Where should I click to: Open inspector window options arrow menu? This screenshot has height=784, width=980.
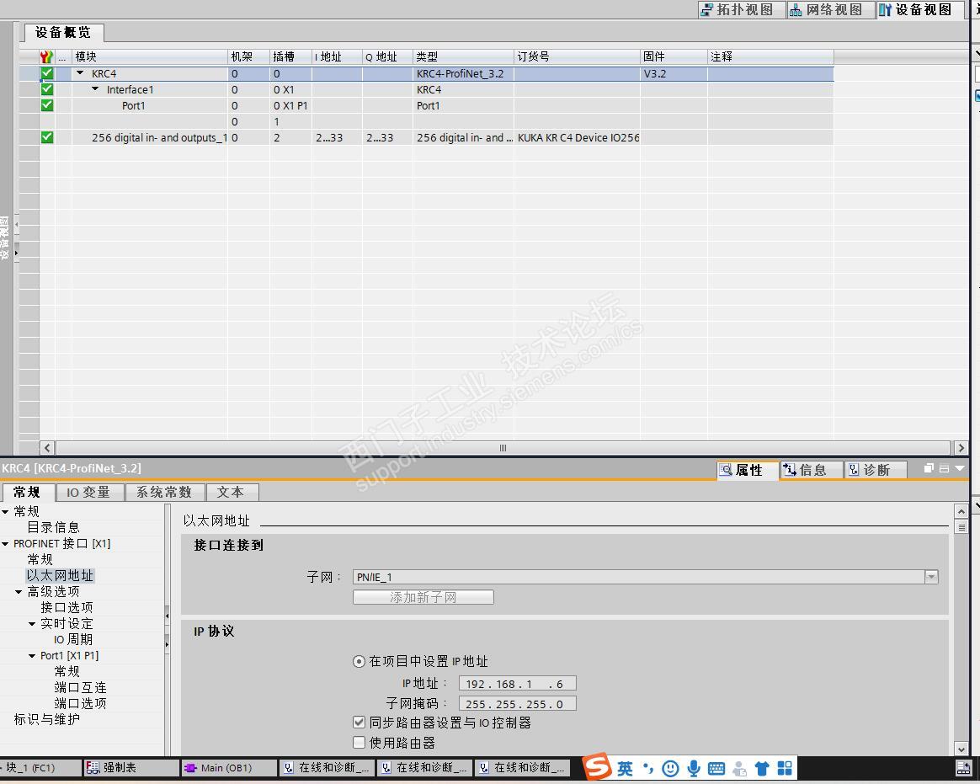point(960,468)
